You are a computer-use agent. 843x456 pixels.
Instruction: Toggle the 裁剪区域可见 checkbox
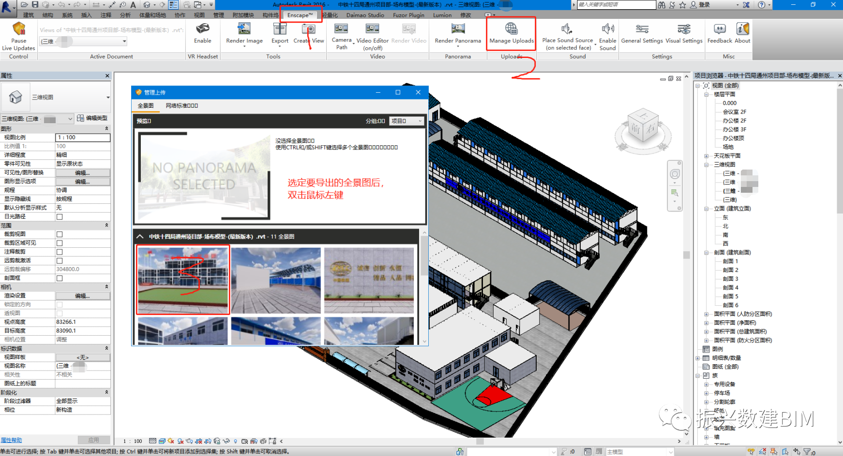click(x=60, y=243)
